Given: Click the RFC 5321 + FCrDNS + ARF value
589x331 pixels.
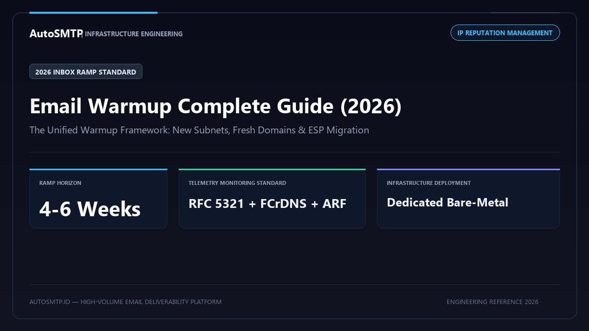Looking at the screenshot, I should [x=268, y=204].
